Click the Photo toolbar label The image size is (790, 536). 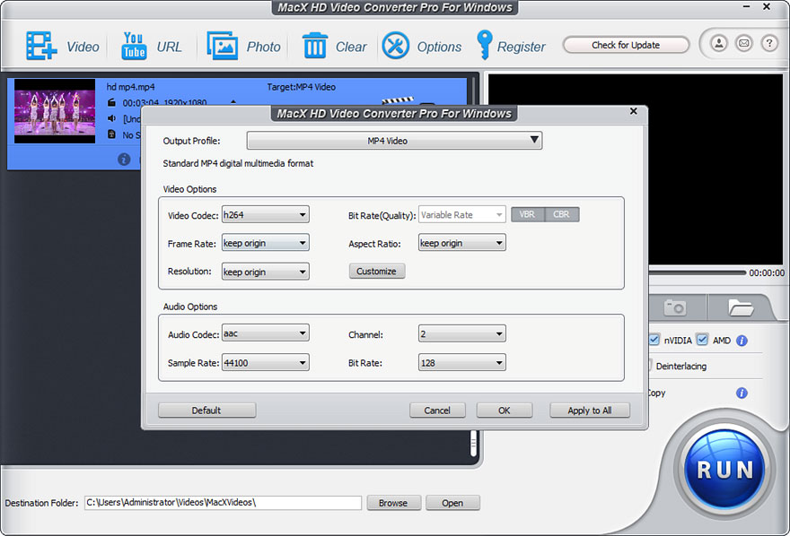pyautogui.click(x=264, y=47)
